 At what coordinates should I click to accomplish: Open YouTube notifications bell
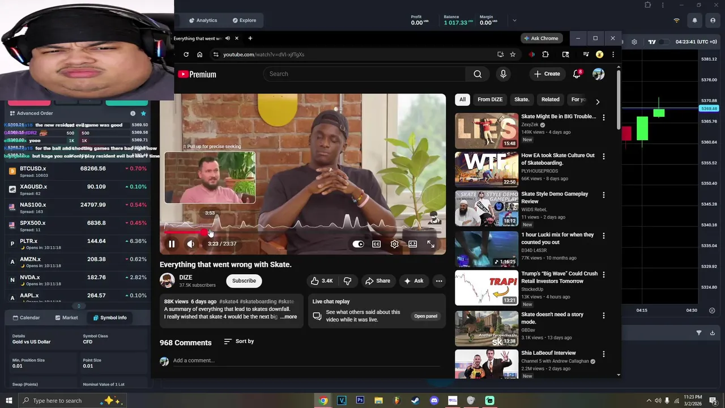(x=577, y=74)
